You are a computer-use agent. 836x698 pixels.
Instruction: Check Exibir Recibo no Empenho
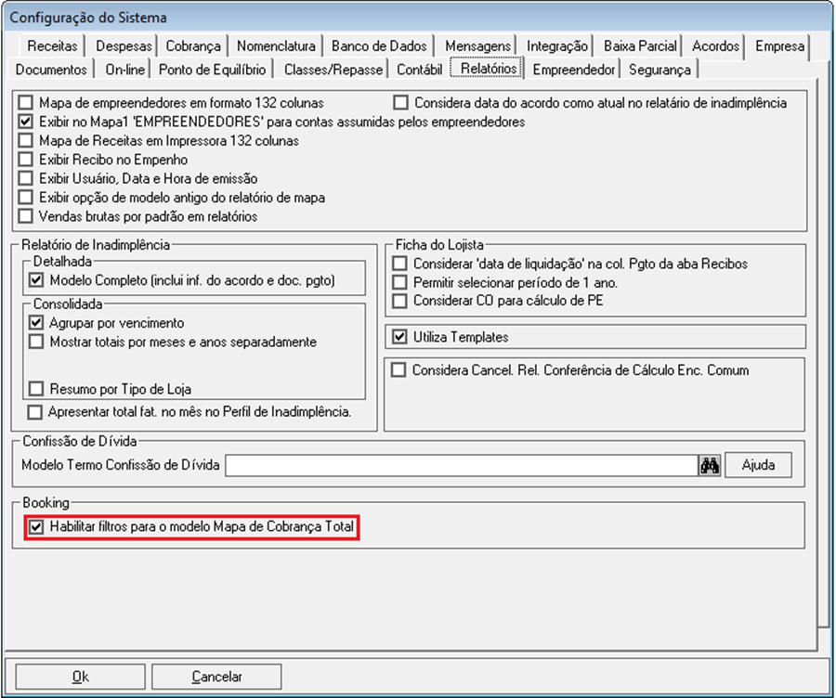coord(25,160)
